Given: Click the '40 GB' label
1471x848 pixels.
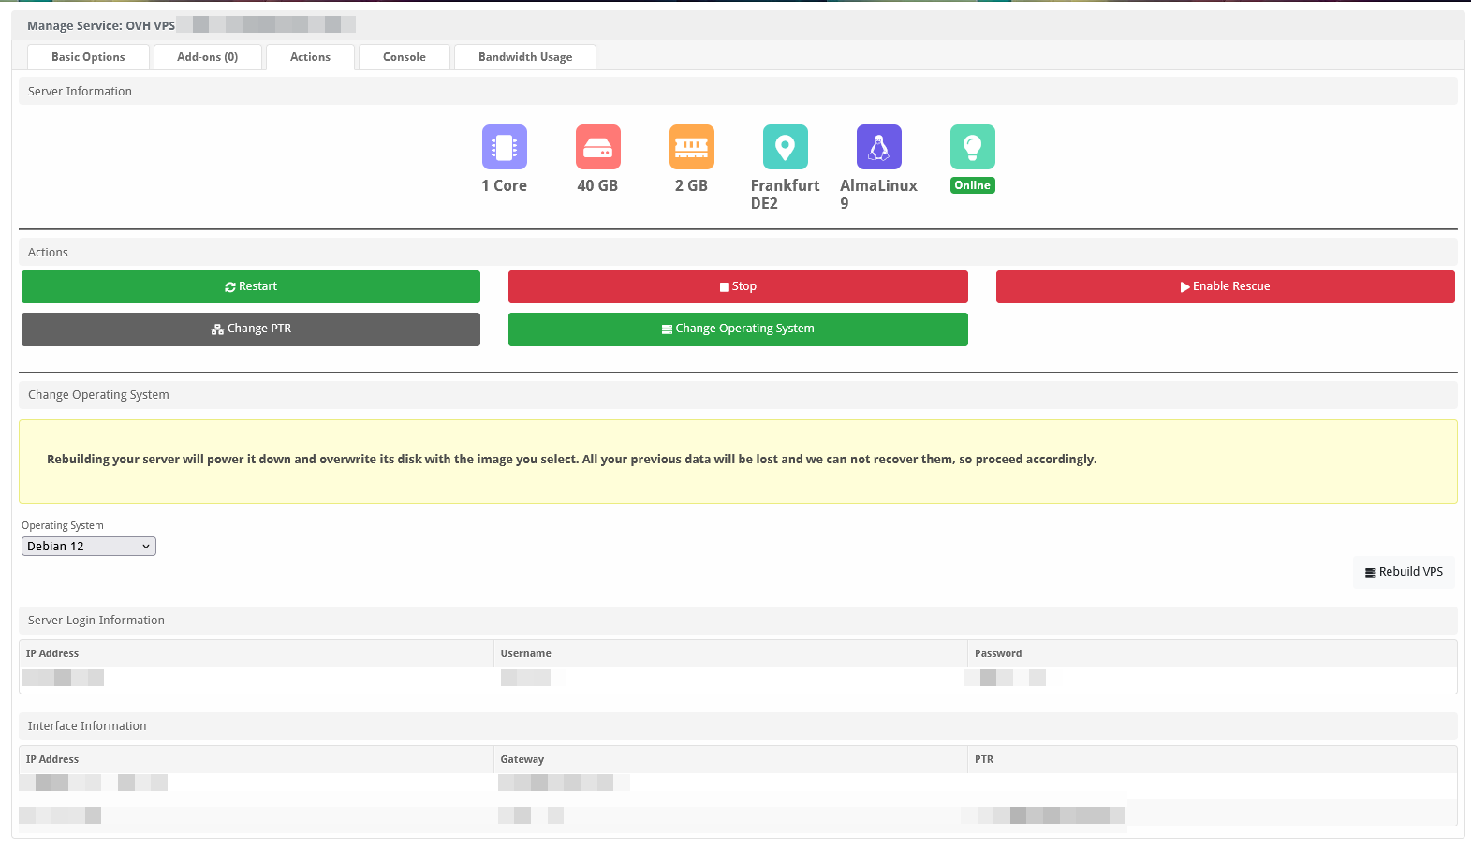Looking at the screenshot, I should pyautogui.click(x=597, y=185).
